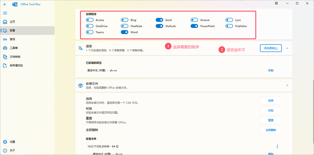314x155 pixels.
Task: Open the 设置 page
Action: pyautogui.click(x=27, y=142)
